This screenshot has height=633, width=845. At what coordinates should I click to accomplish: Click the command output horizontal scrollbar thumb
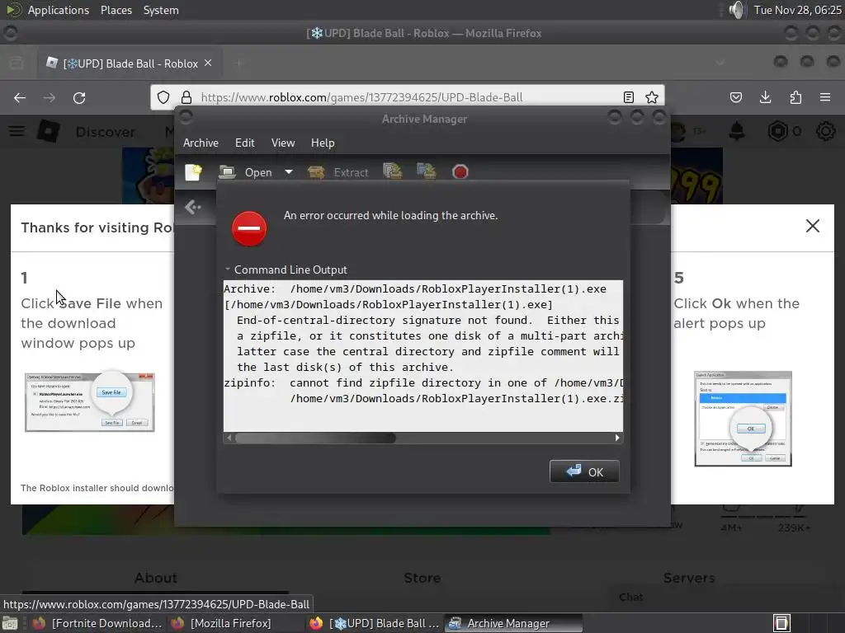pos(315,438)
